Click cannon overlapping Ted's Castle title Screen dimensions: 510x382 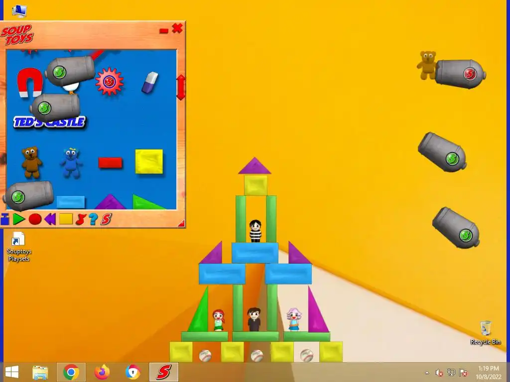pos(56,107)
